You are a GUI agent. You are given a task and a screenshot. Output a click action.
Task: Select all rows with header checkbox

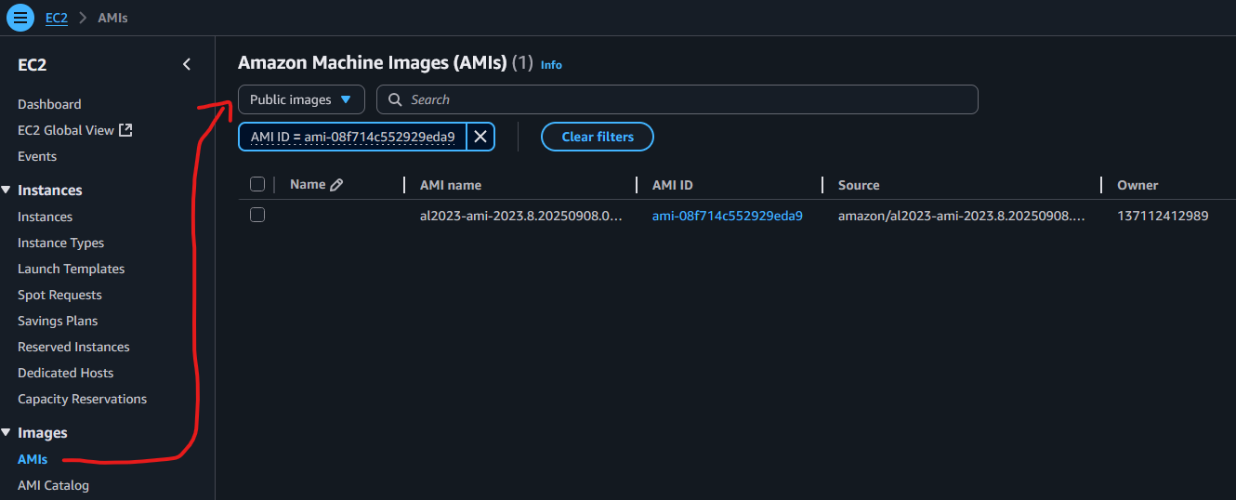tap(257, 184)
